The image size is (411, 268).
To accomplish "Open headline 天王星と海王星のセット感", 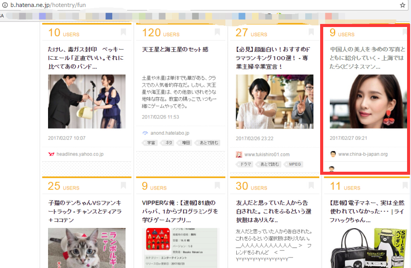I will pyautogui.click(x=175, y=49).
